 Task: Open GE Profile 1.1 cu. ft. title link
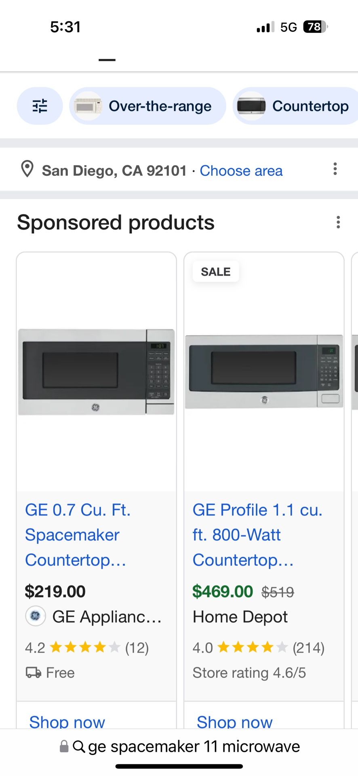[x=257, y=535]
